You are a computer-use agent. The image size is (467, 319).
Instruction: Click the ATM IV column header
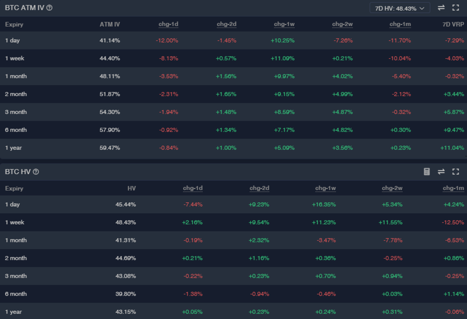[x=110, y=24]
